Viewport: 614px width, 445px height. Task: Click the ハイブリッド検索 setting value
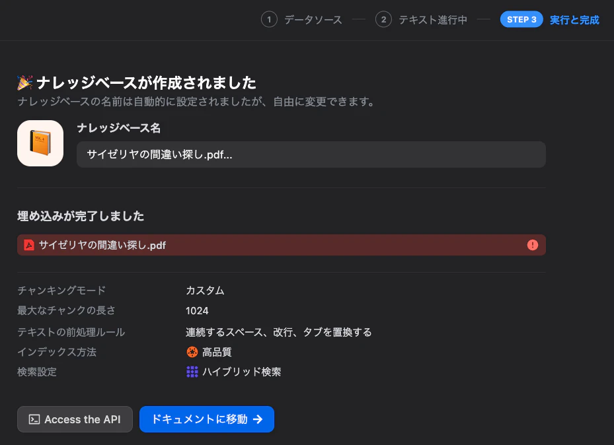point(242,372)
